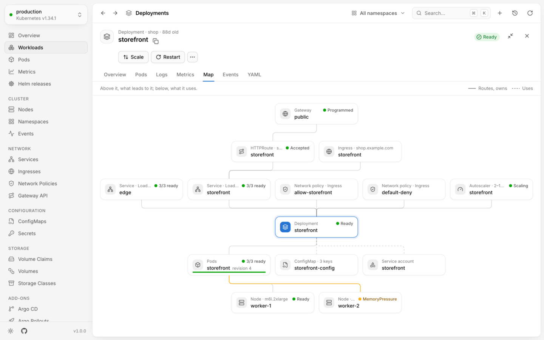Select the worker-2 MemoryPressure node card
544x340 pixels.
tap(360, 303)
